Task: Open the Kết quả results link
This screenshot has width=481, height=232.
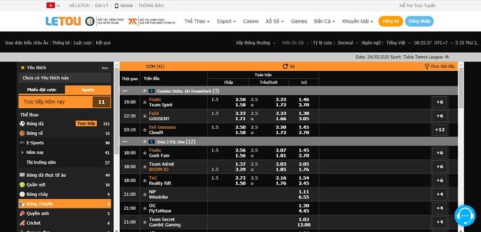Action: click(103, 43)
